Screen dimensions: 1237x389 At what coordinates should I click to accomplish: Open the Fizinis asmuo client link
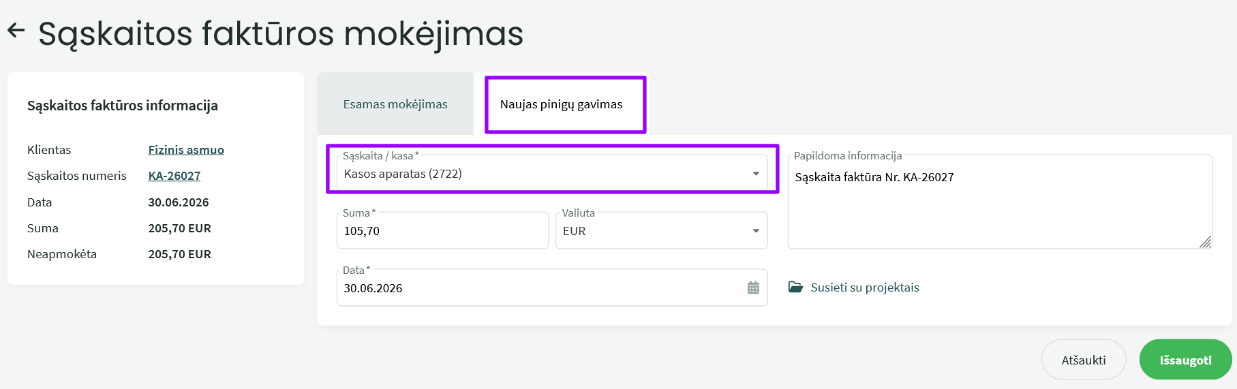point(186,150)
